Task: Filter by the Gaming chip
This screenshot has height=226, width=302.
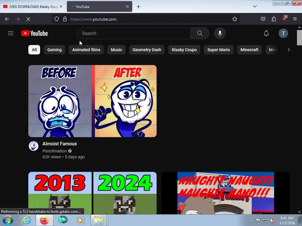Action: (x=55, y=50)
